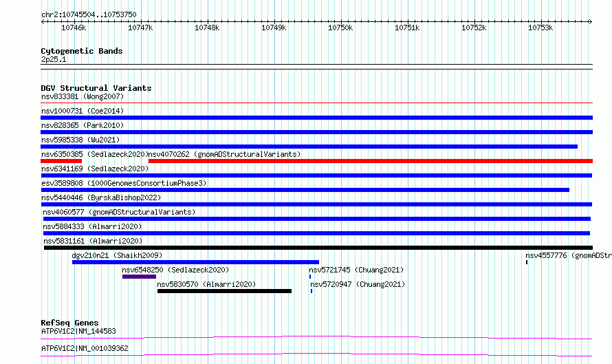Viewport: 612px width, 364px height.
Task: Open variant nsv5831161 (Almarri2020) label
Action: point(93,241)
